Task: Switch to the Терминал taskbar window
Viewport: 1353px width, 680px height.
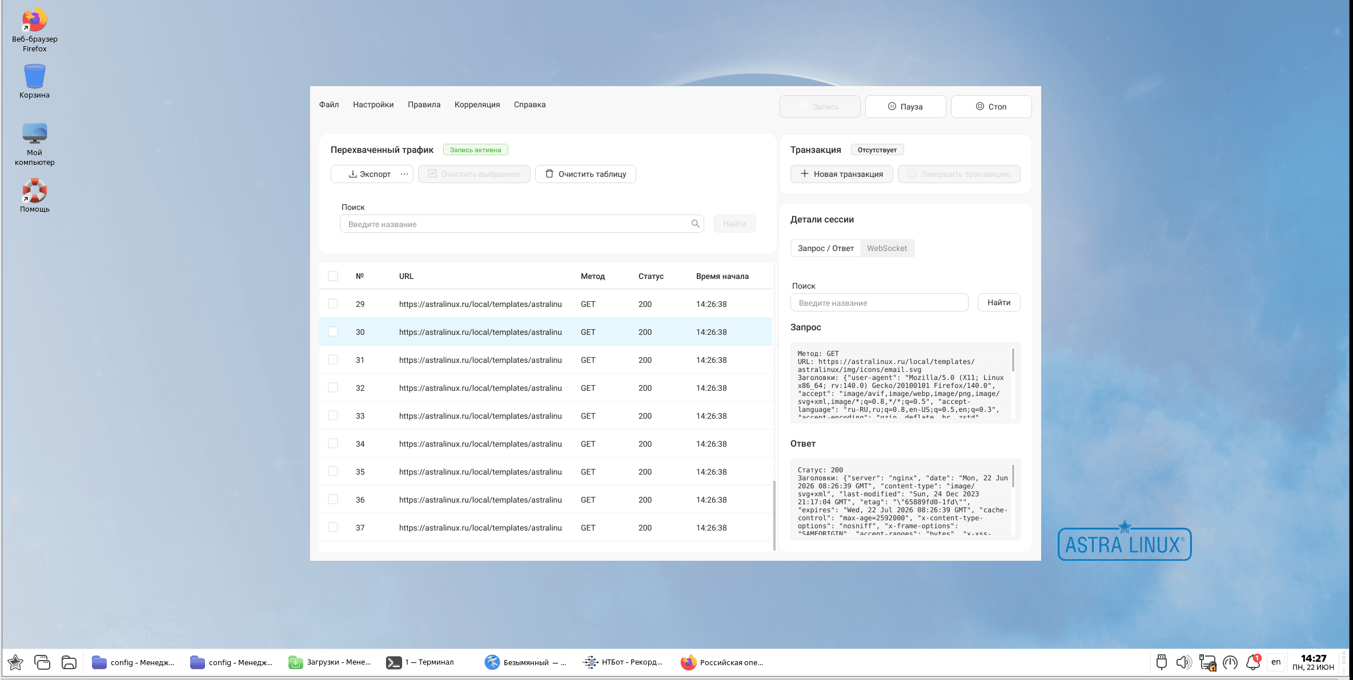Action: click(x=421, y=662)
